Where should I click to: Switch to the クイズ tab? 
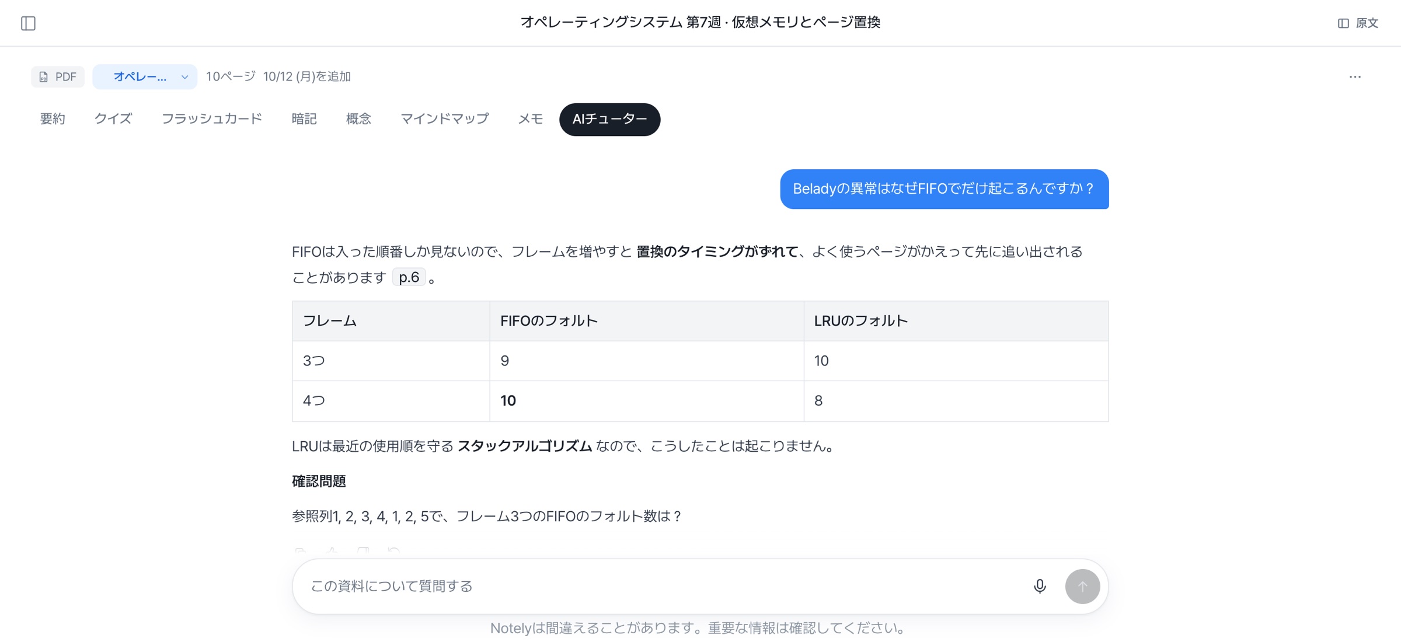click(x=113, y=119)
